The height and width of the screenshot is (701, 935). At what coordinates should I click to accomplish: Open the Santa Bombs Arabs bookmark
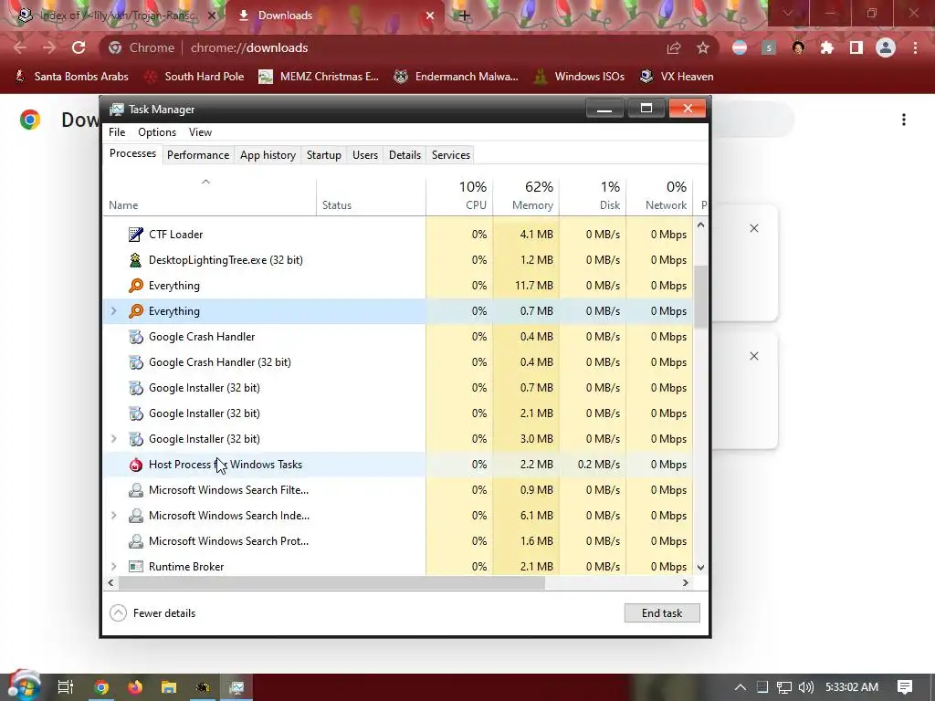(71, 77)
